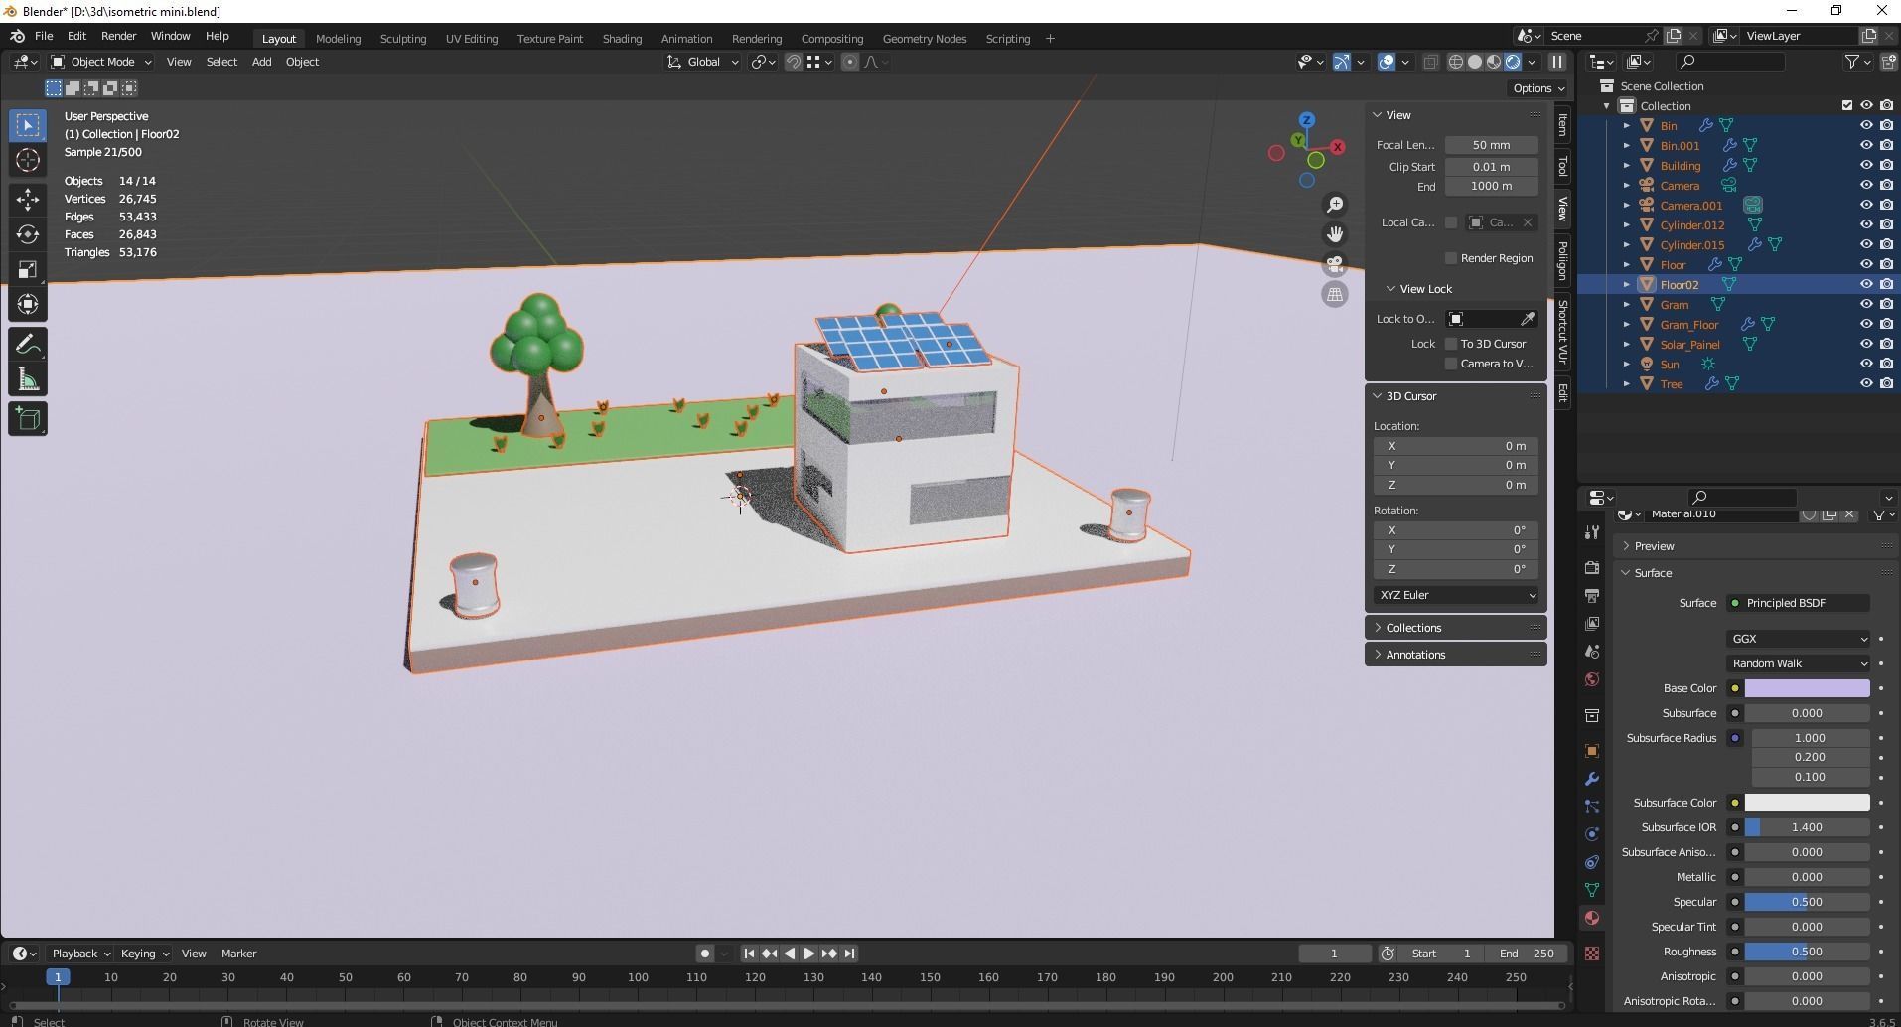Open the XYZ Euler rotation mode dropdown
Viewport: 1901px width, 1027px height.
click(x=1456, y=595)
